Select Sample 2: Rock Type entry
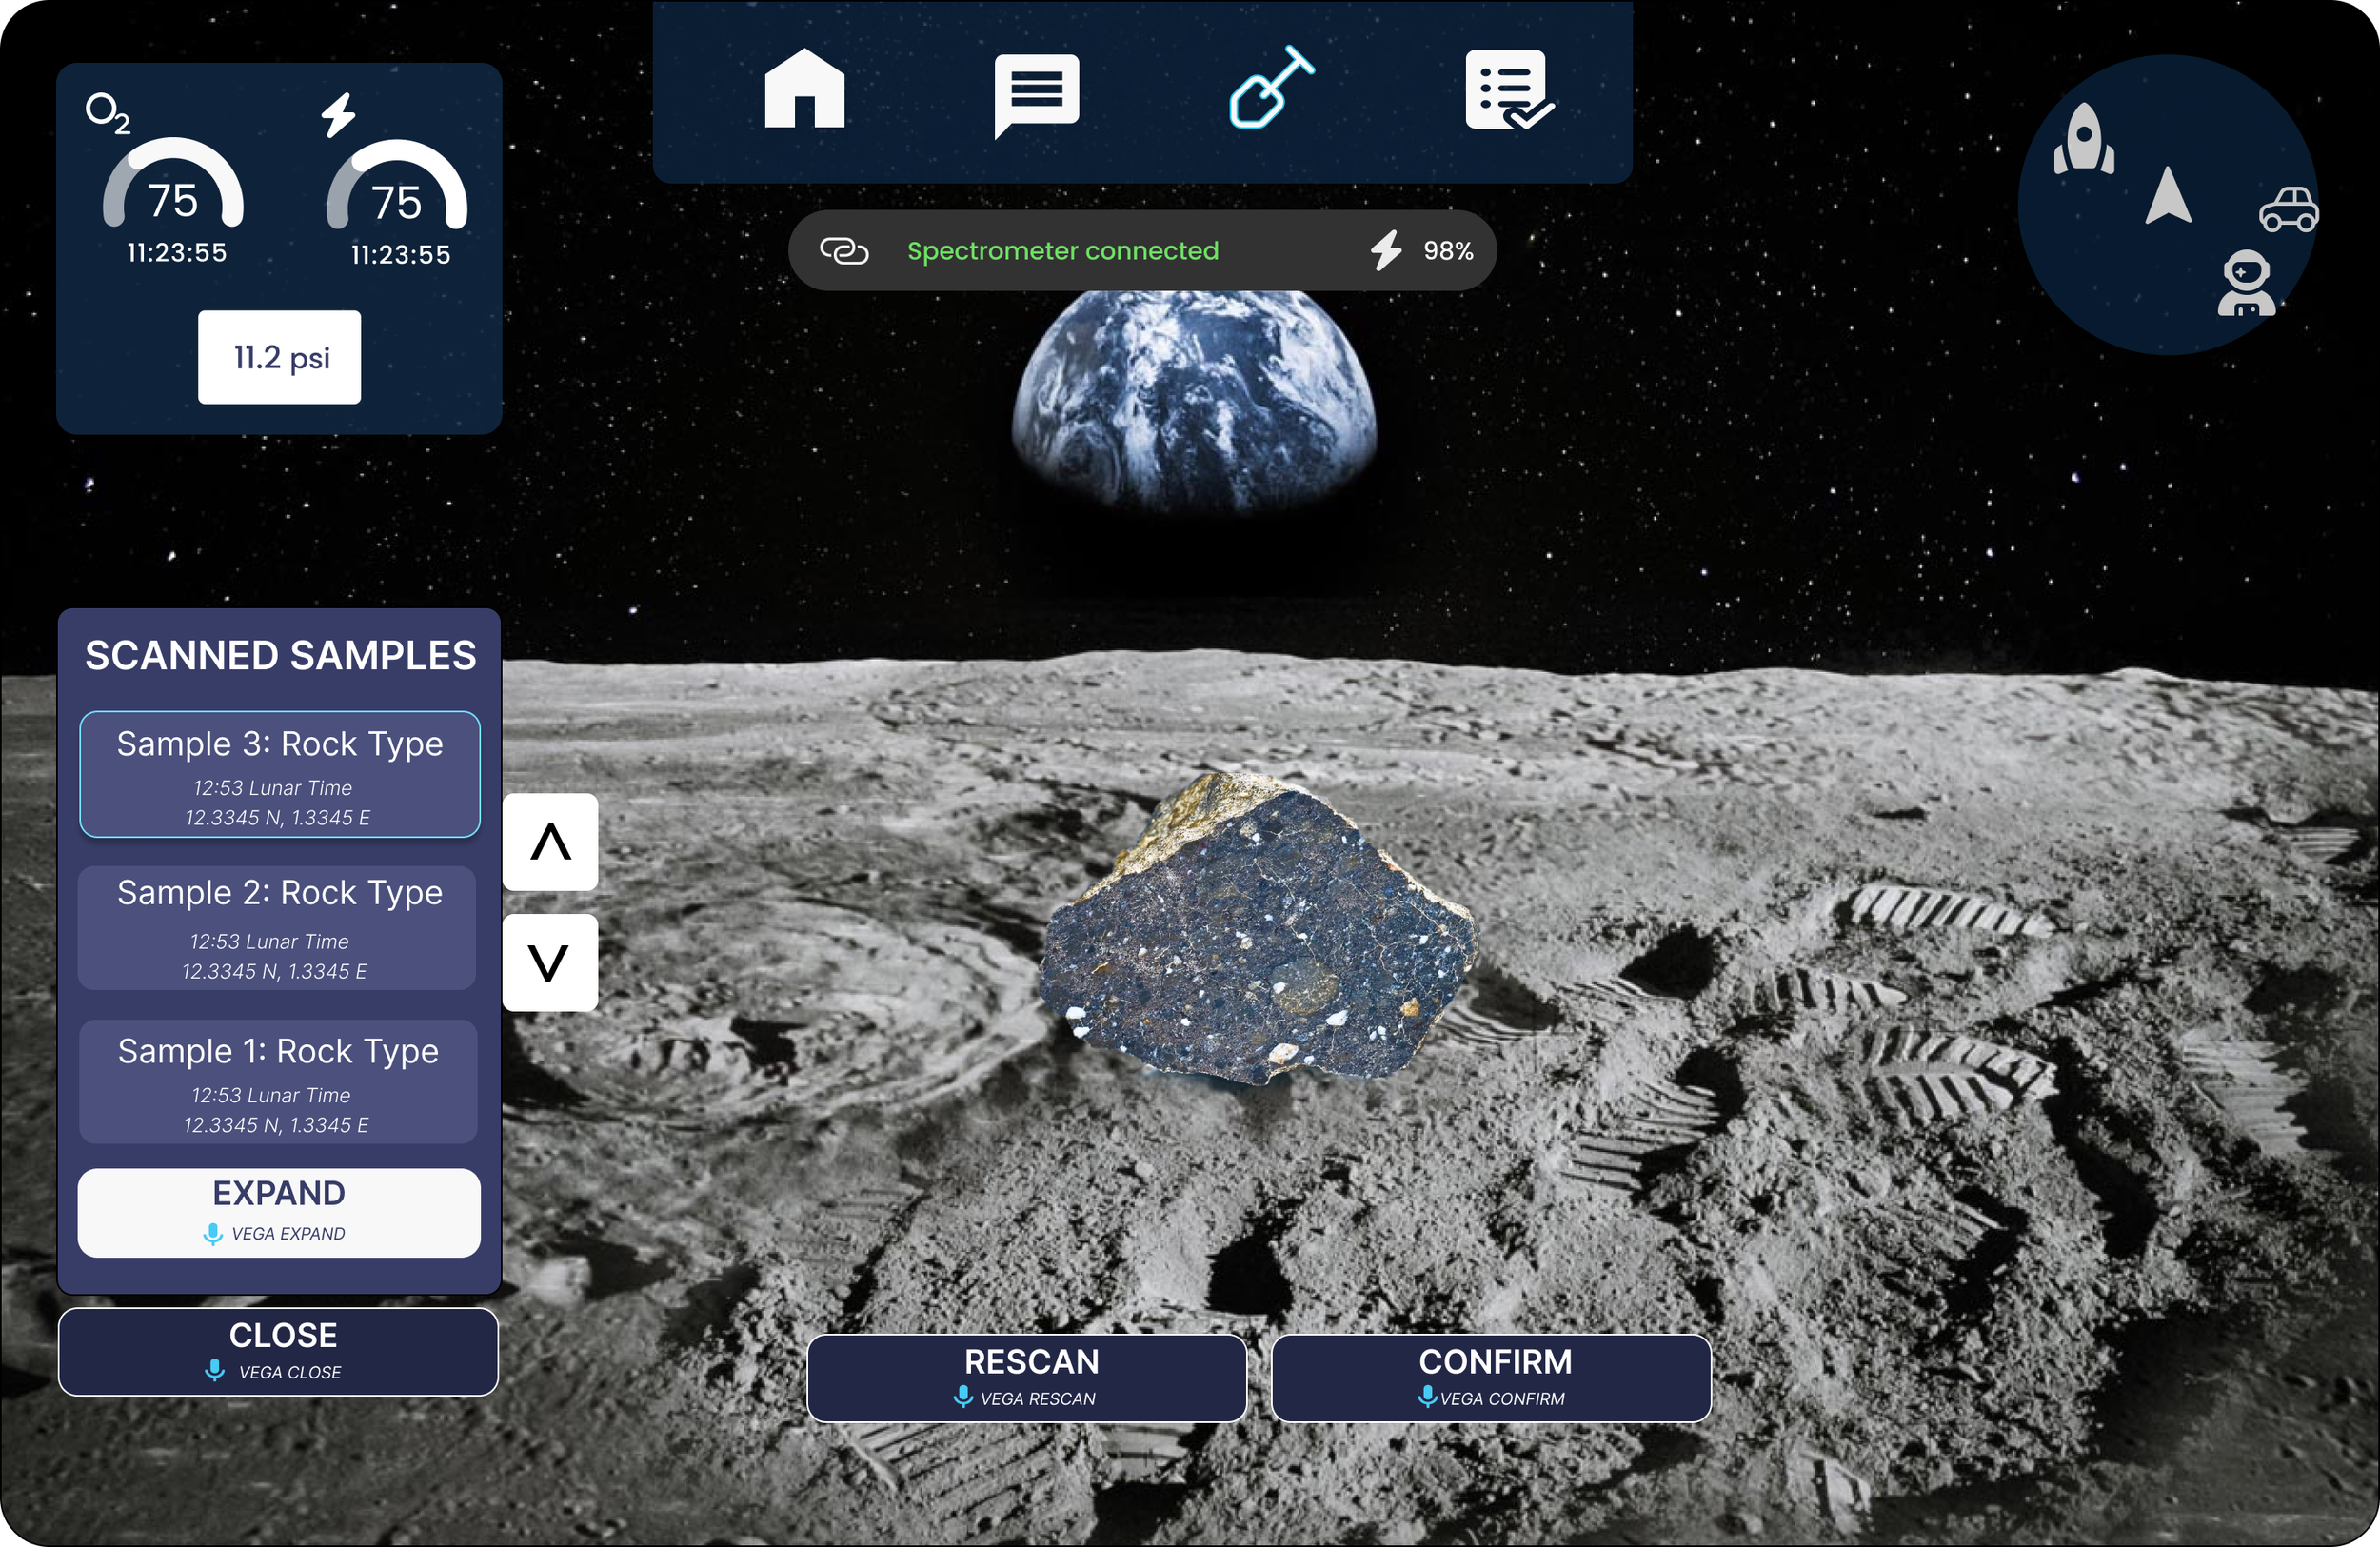 [277, 927]
